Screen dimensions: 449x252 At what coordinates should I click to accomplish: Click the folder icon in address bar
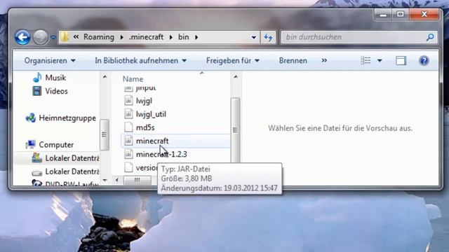(x=65, y=37)
